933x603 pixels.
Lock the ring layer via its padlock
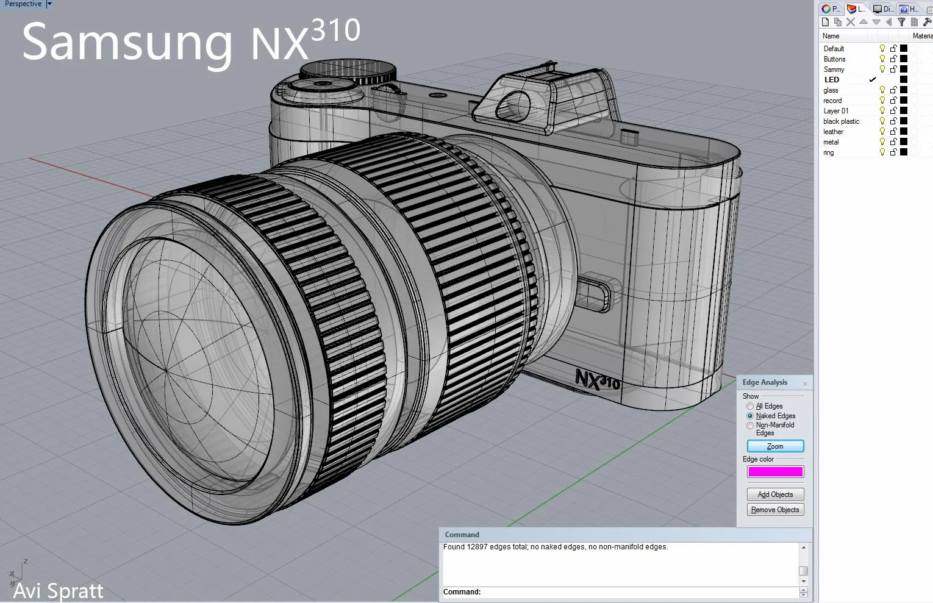point(893,152)
